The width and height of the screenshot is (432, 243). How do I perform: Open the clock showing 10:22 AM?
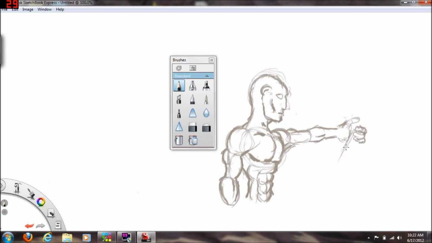click(415, 238)
